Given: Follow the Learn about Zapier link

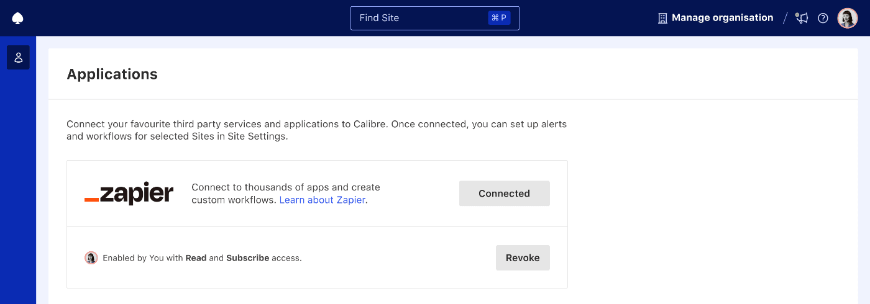Looking at the screenshot, I should [322, 200].
